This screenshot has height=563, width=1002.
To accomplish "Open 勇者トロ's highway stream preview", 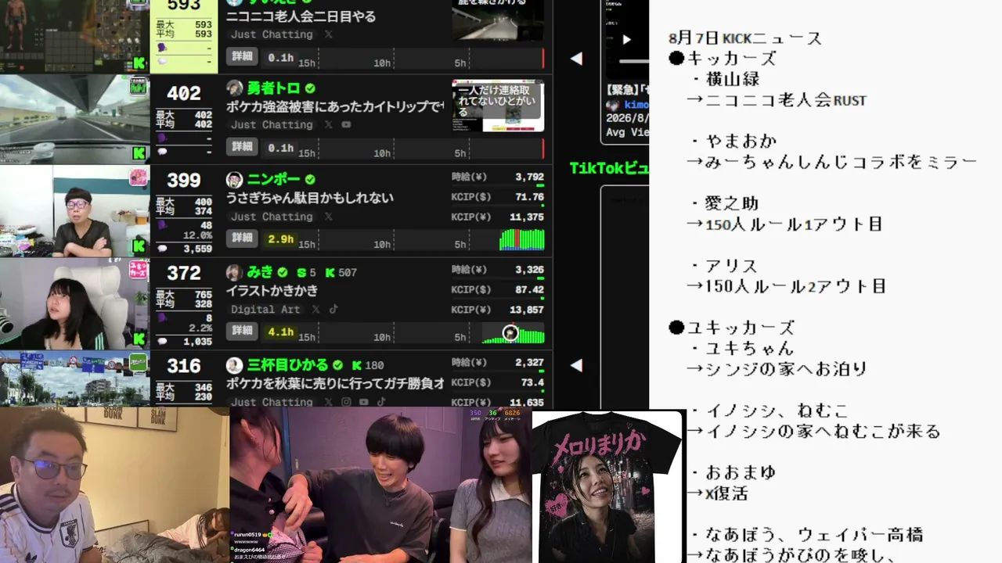I will point(74,120).
